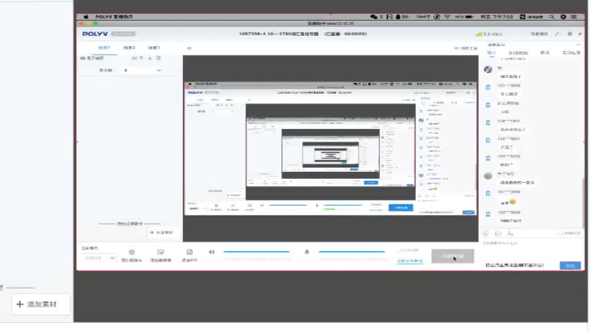This screenshot has width=590, height=332.
Task: Click the live preview canvas thumbnail
Action: click(330, 148)
